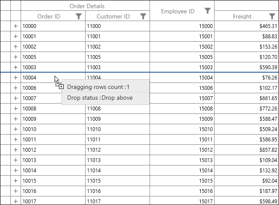Expand details for order 10016
This screenshot has height=205, width=279.
coord(16,191)
